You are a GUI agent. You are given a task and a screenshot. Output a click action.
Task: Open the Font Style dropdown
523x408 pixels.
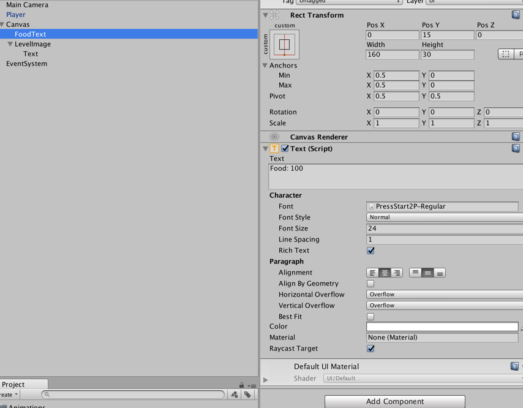444,217
